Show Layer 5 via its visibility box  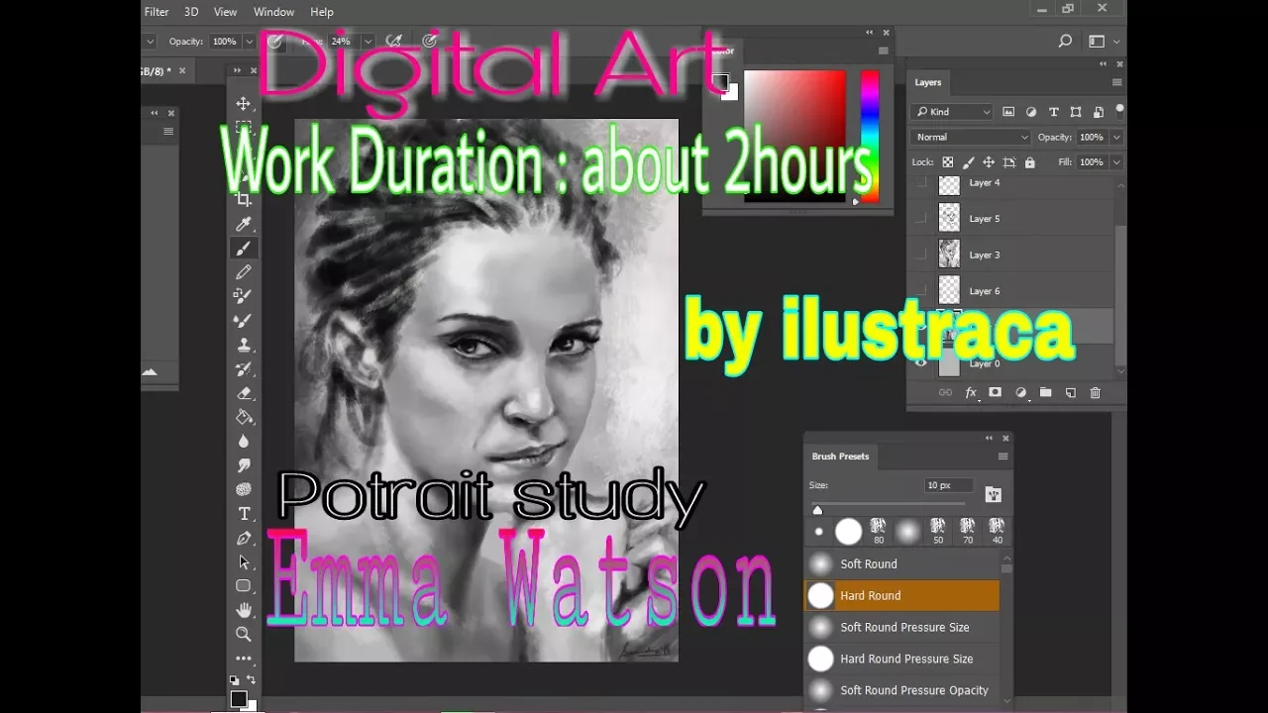[921, 219]
